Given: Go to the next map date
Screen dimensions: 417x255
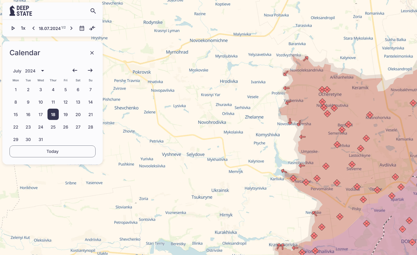Looking at the screenshot, I should (x=71, y=28).
